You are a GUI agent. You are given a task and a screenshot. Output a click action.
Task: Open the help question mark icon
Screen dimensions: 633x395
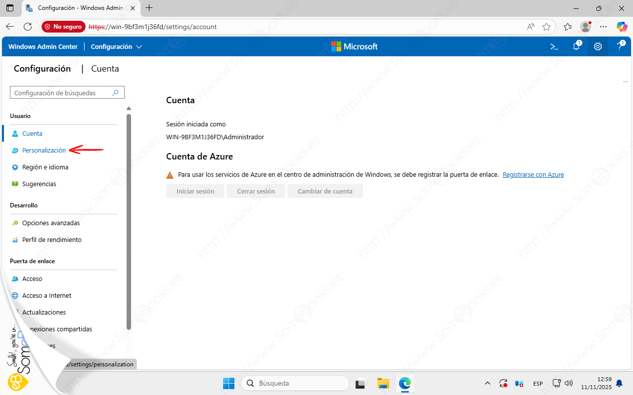click(620, 46)
